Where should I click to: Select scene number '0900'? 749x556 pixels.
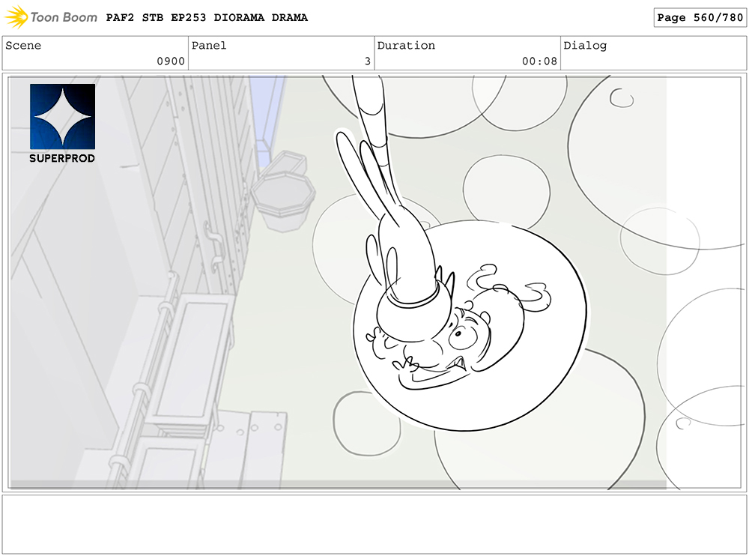171,61
